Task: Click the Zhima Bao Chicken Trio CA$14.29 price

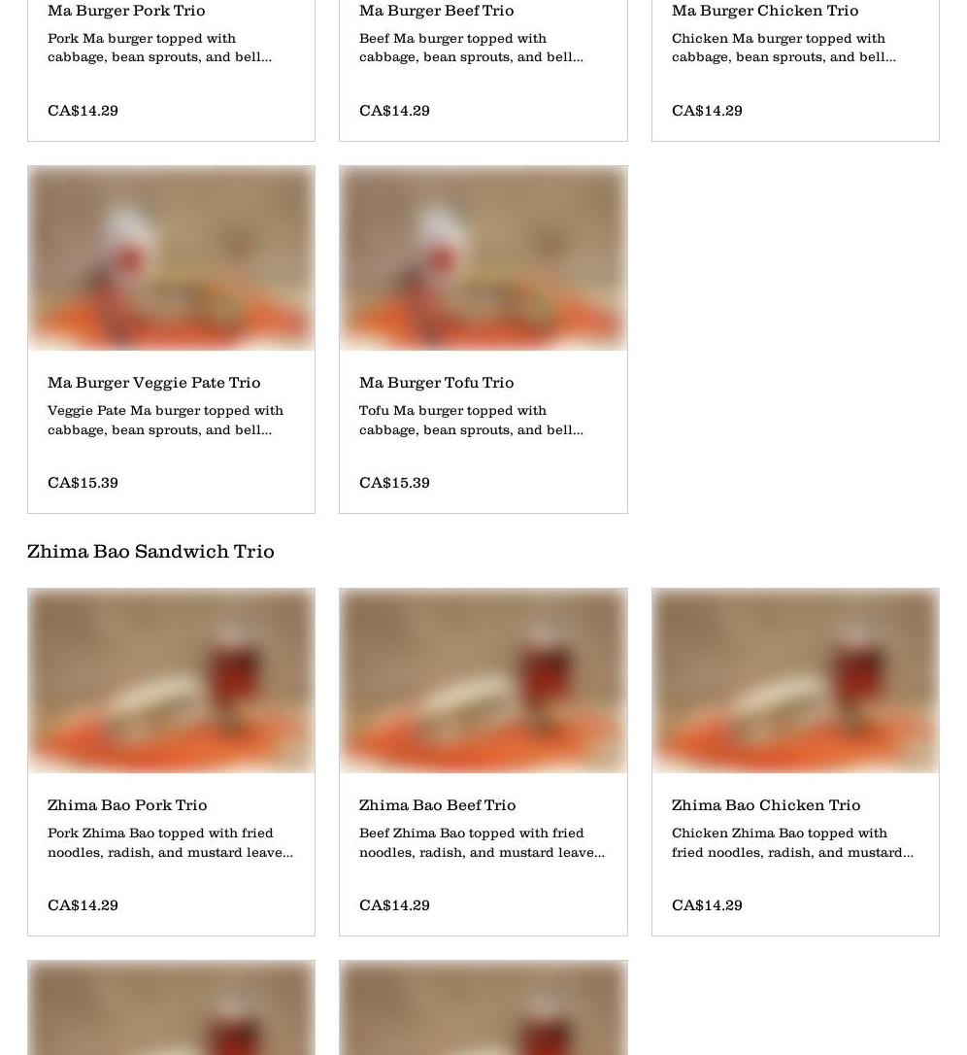Action: point(707,905)
